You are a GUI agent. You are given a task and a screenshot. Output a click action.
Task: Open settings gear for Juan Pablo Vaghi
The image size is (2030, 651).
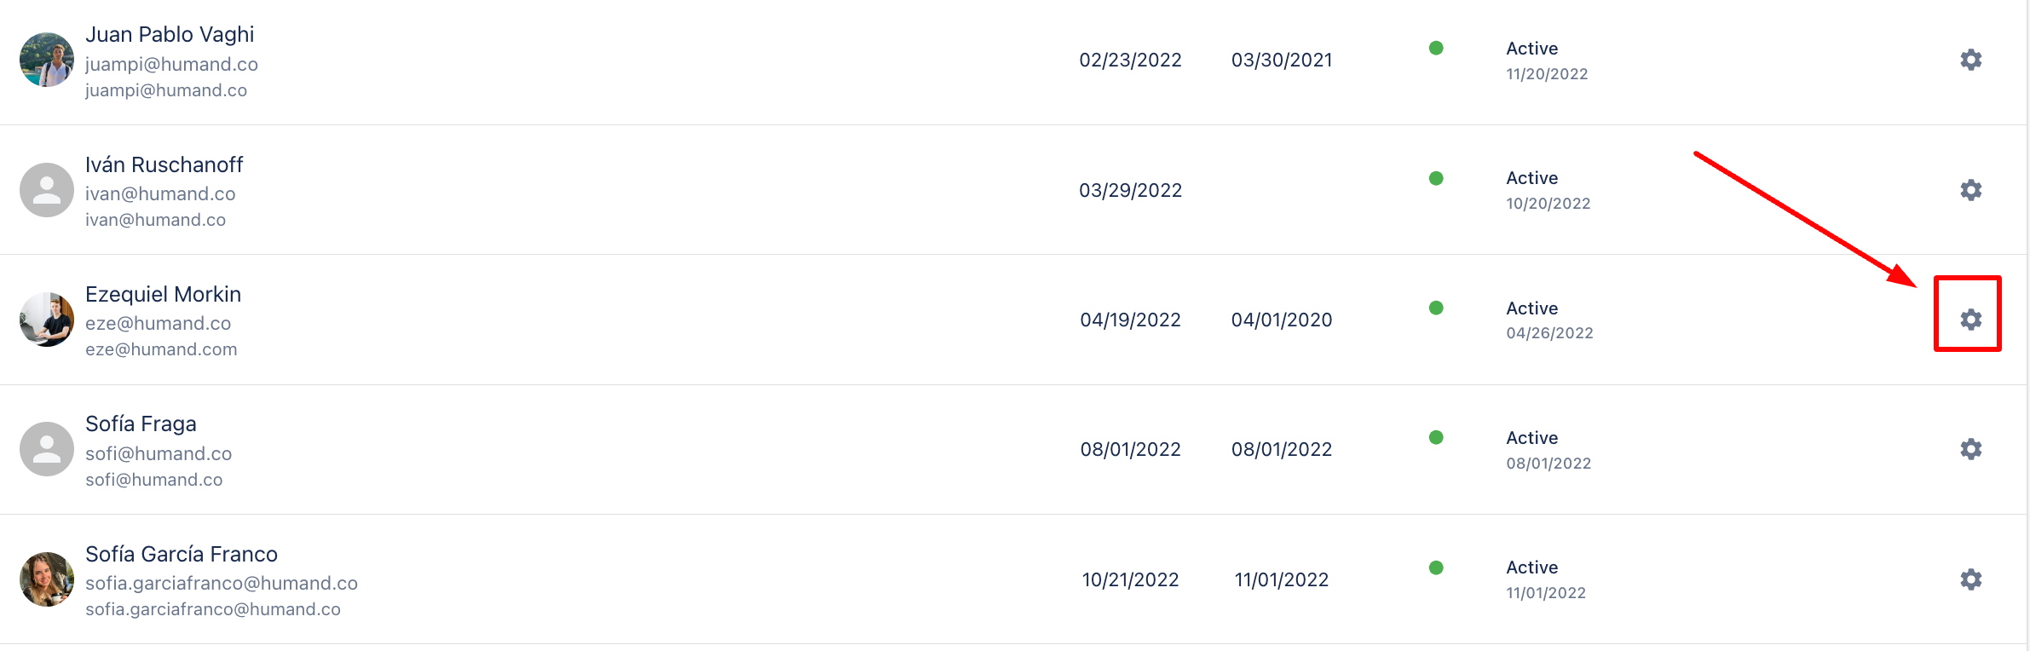pyautogui.click(x=1970, y=60)
